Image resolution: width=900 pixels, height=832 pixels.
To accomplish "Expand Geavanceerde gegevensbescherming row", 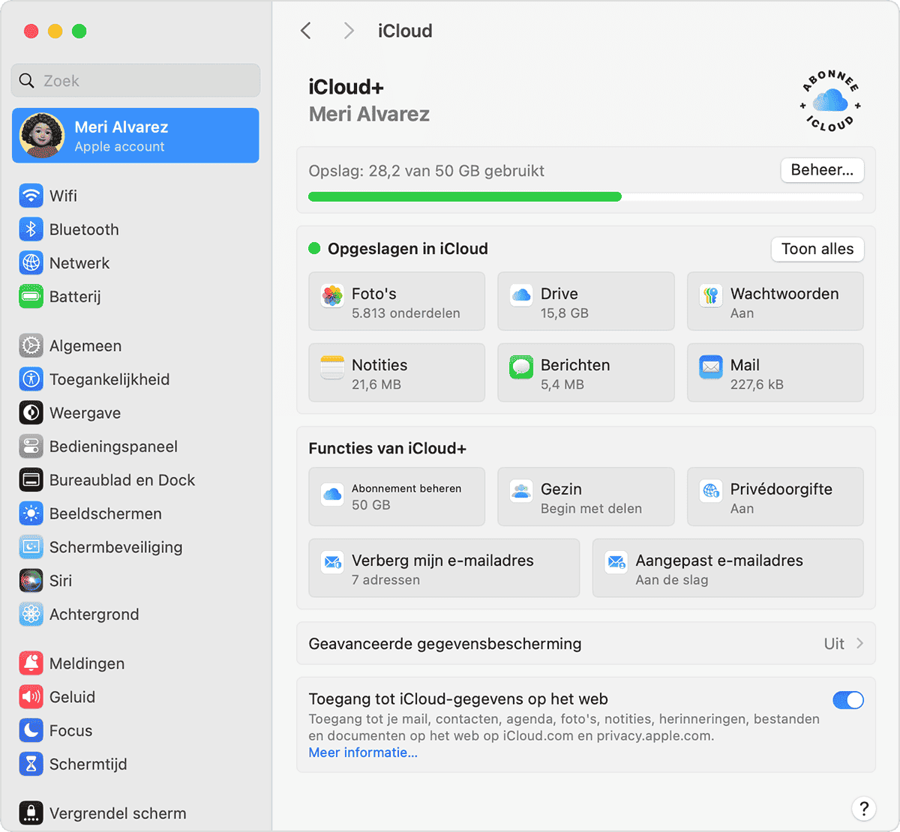I will click(x=586, y=644).
